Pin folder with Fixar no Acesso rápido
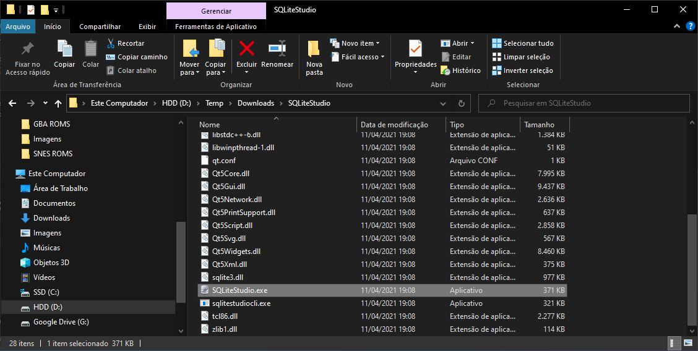Viewport: 698px width, 351px height. click(27, 59)
